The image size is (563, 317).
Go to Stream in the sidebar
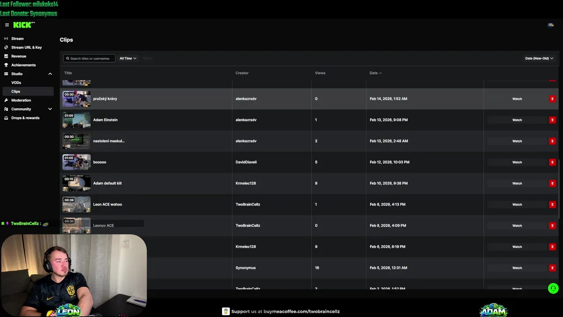18,39
